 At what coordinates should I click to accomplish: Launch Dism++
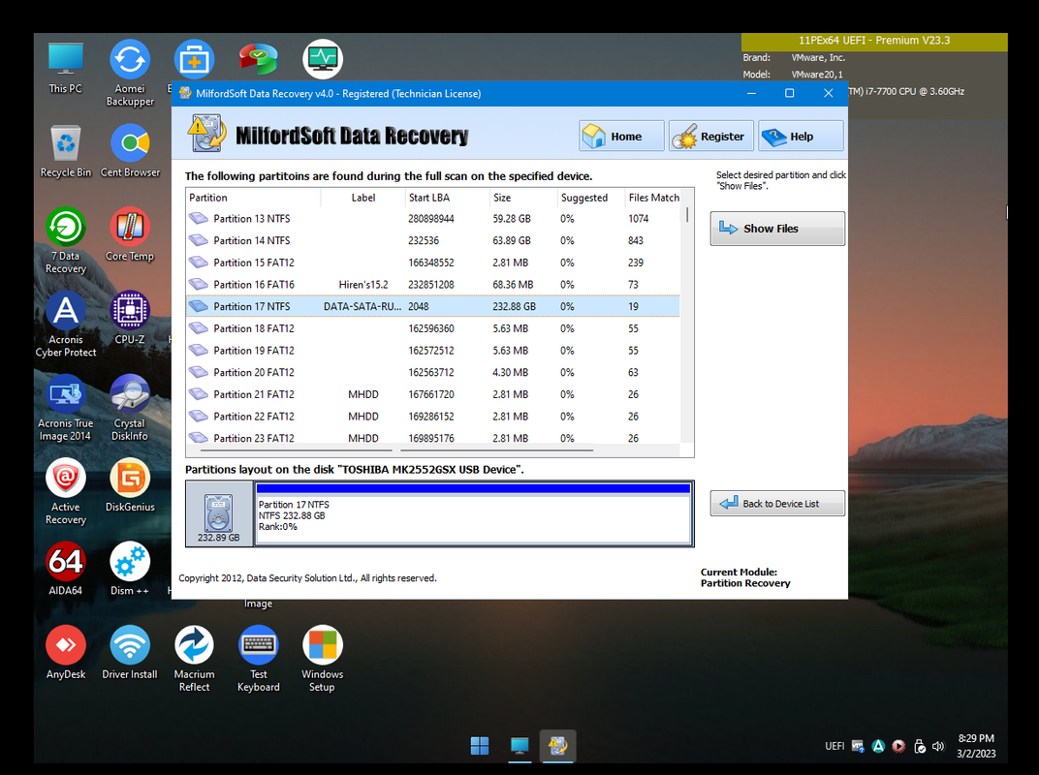pyautogui.click(x=130, y=569)
